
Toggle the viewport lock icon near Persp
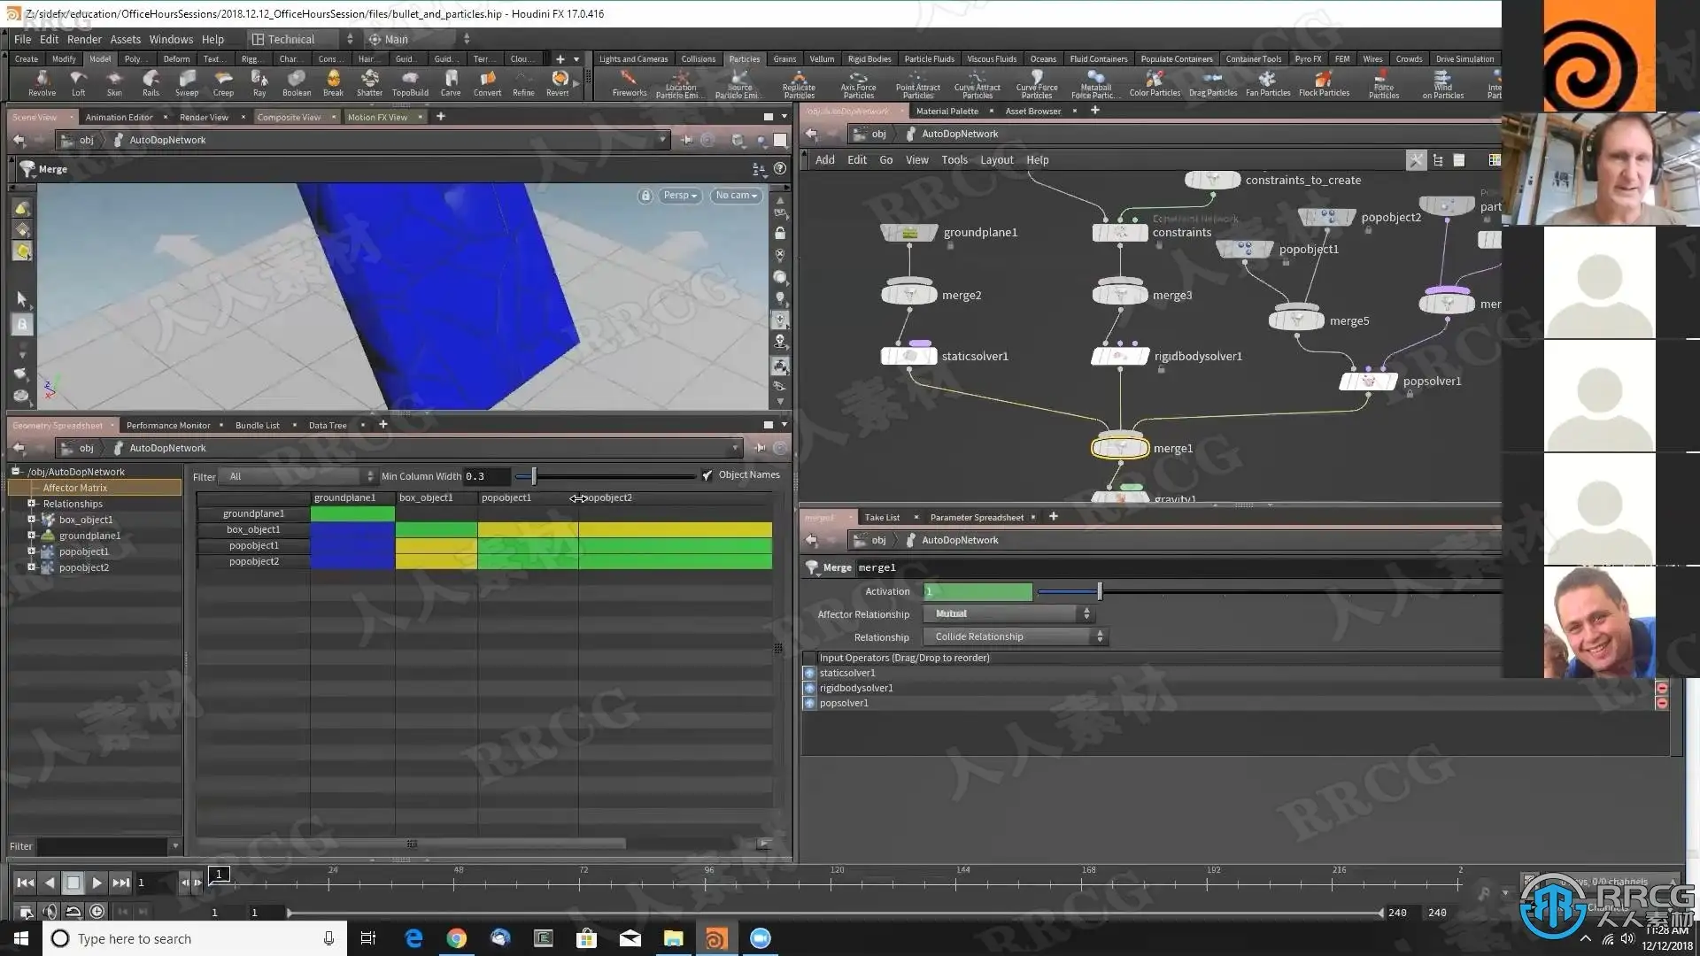pyautogui.click(x=645, y=196)
